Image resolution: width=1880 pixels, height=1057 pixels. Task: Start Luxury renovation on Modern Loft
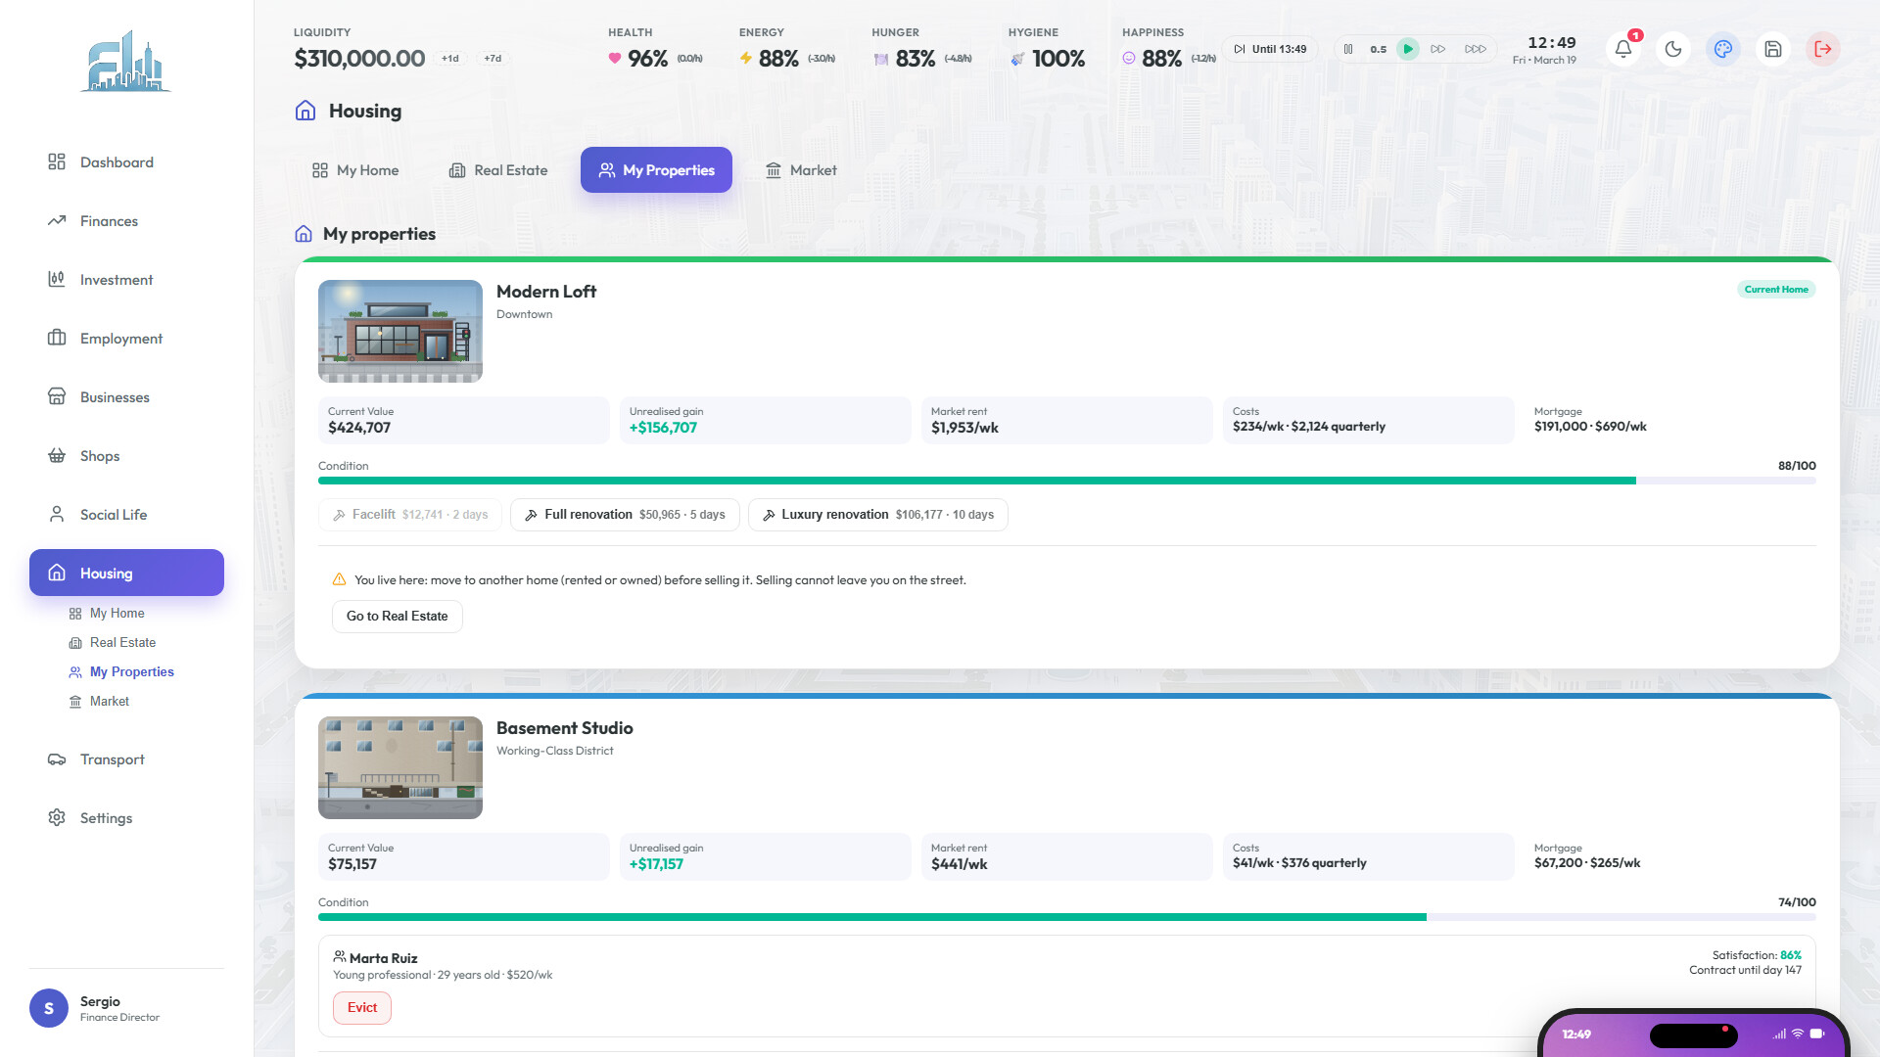(x=878, y=515)
